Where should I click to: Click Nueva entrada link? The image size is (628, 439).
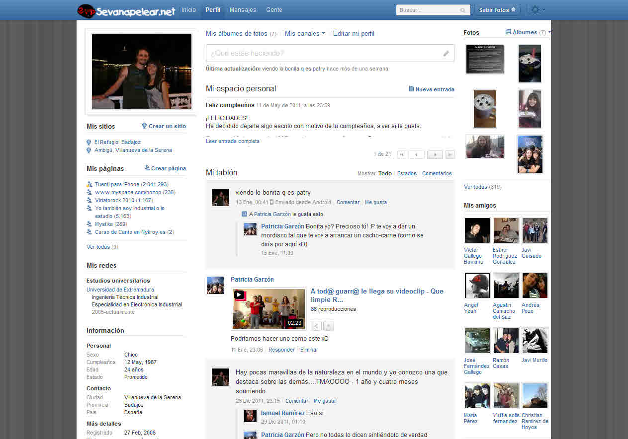point(431,89)
